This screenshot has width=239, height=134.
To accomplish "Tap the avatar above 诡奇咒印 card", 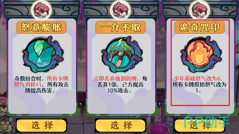I will [199, 10].
